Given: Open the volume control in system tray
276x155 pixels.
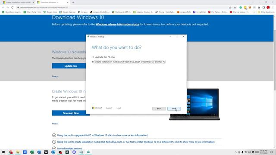Looking at the screenshot, I should coord(249,152).
